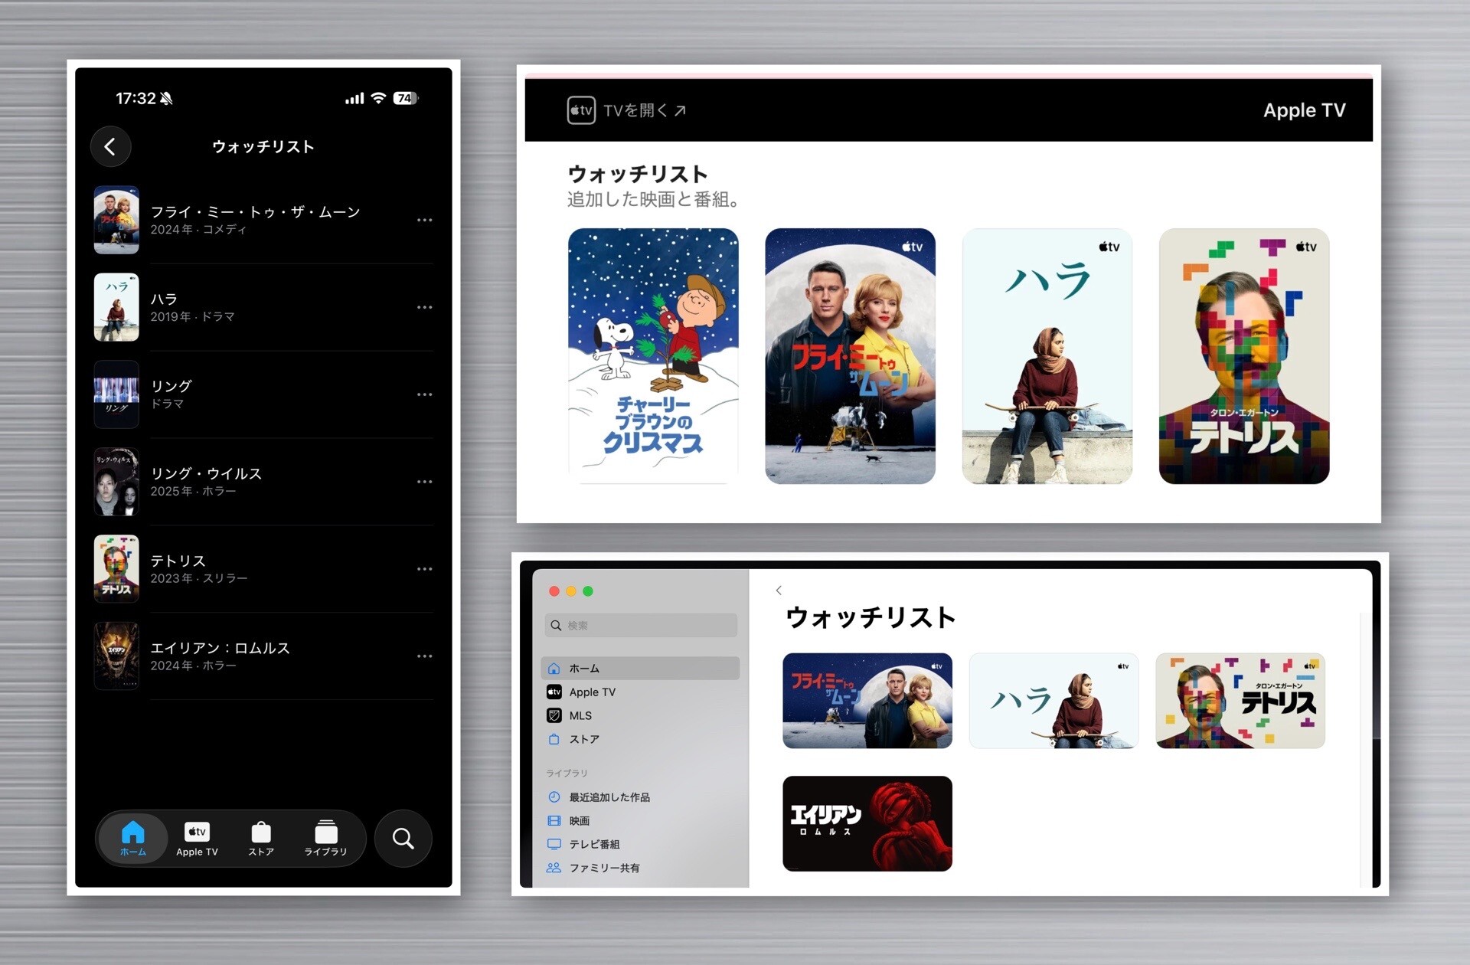Open more options for フライ・ミー・トゥ・ザ・ムーン
The image size is (1470, 965).
pos(424,220)
